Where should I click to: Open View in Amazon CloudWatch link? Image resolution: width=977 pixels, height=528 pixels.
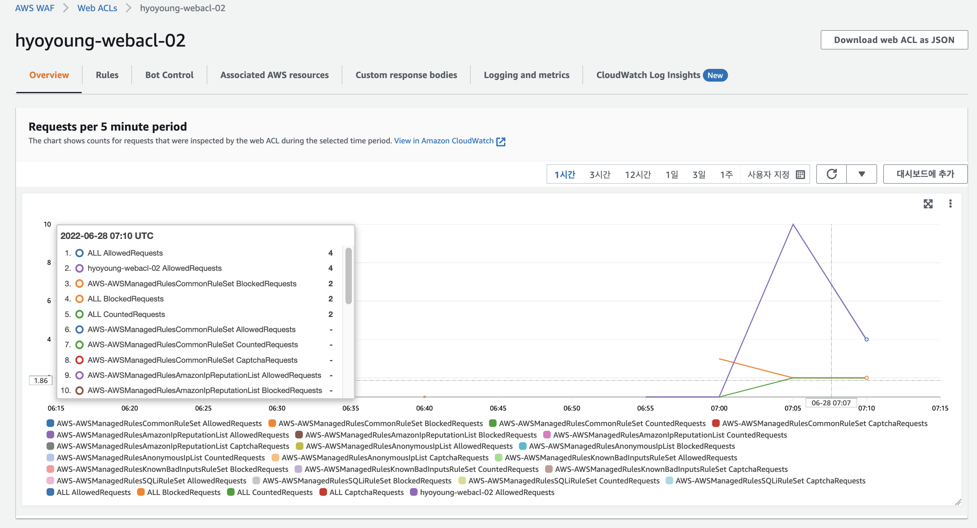click(443, 141)
